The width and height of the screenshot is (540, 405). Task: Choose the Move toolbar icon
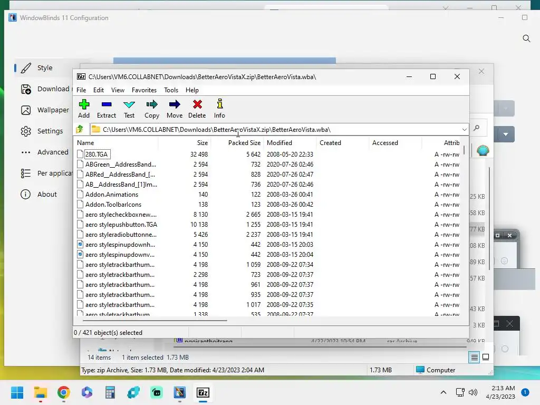tap(175, 109)
